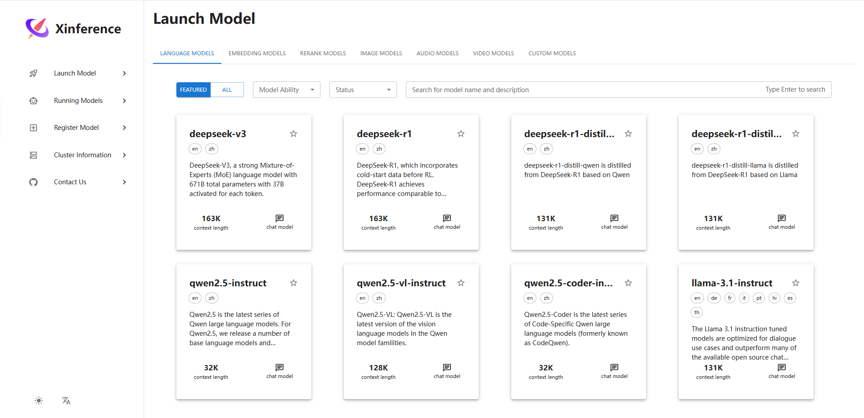Switch to the Rerank Models tab

click(323, 53)
